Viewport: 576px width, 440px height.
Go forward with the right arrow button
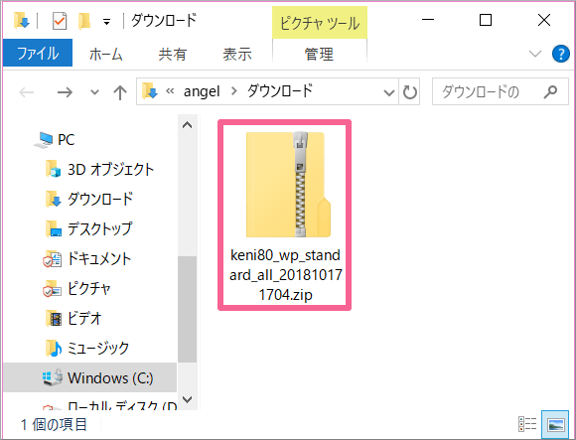click(x=65, y=91)
